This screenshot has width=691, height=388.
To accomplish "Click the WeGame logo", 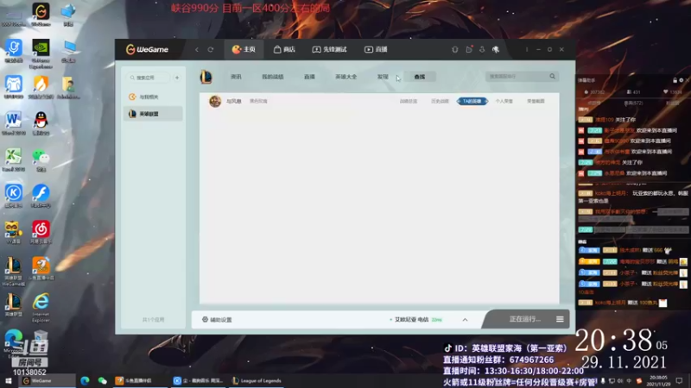I will tap(147, 49).
